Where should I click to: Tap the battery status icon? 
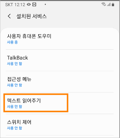tap(113, 4)
